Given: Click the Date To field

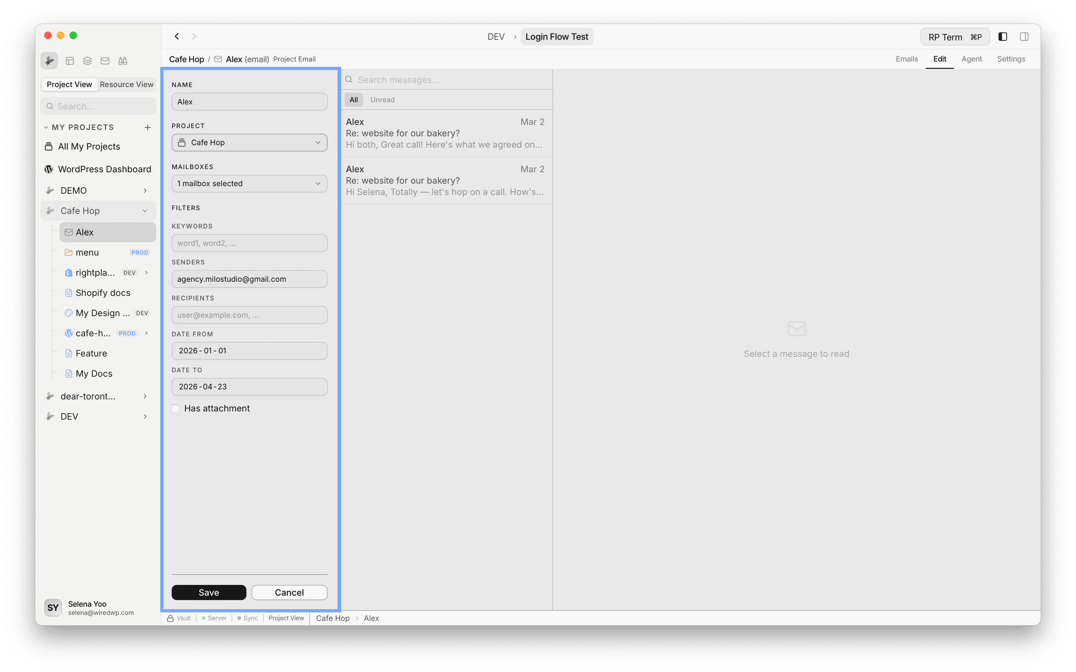Looking at the screenshot, I should (x=249, y=387).
